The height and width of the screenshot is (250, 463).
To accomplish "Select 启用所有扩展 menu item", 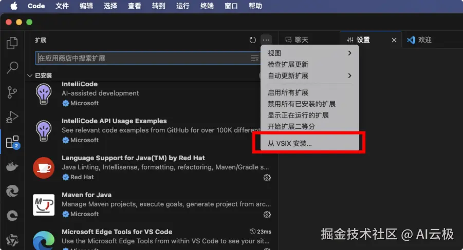I will (309, 92).
